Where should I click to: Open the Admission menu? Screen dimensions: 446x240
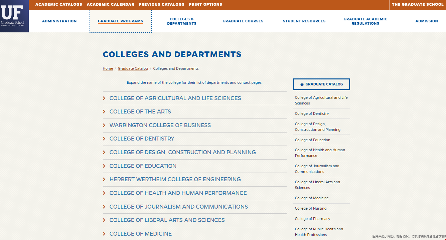[427, 21]
